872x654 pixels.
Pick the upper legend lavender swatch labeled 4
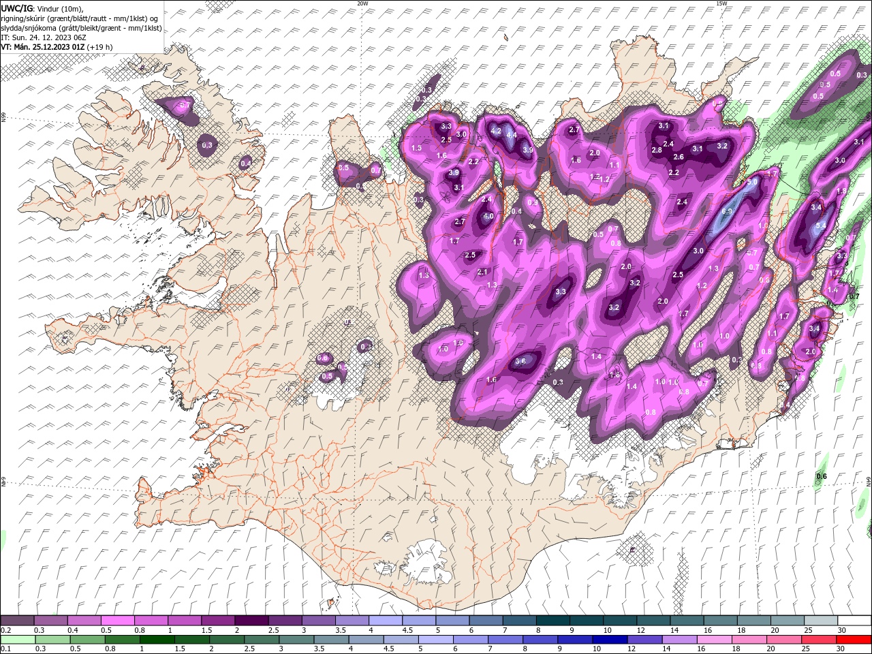pos(386,621)
